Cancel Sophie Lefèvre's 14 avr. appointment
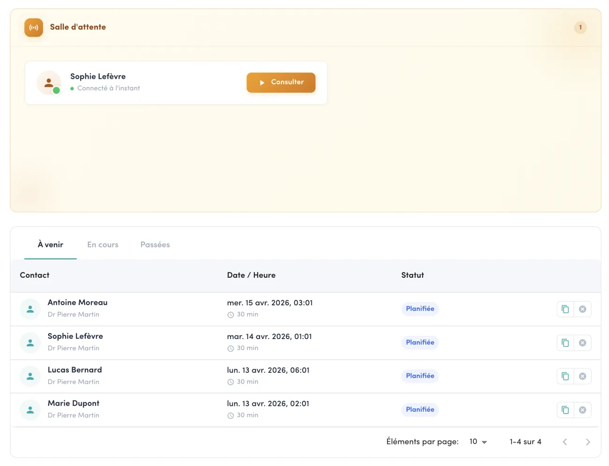This screenshot has width=609, height=466. pos(583,343)
